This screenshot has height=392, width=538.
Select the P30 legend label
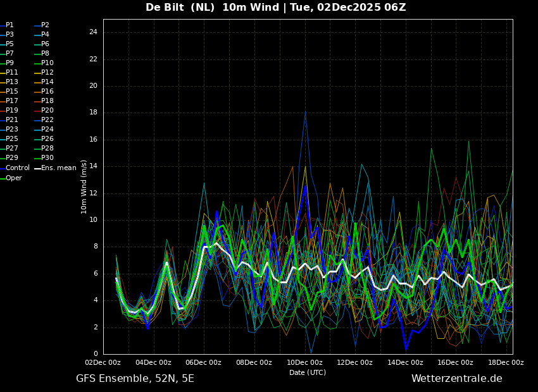pyautogui.click(x=47, y=158)
